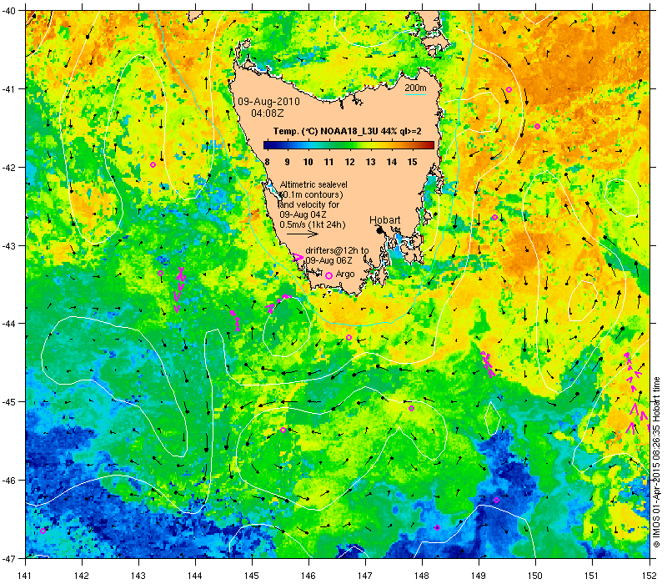Image resolution: width=667 pixels, height=584 pixels.
Task: Click dark blue end of temperature color bar
Action: pos(266,145)
